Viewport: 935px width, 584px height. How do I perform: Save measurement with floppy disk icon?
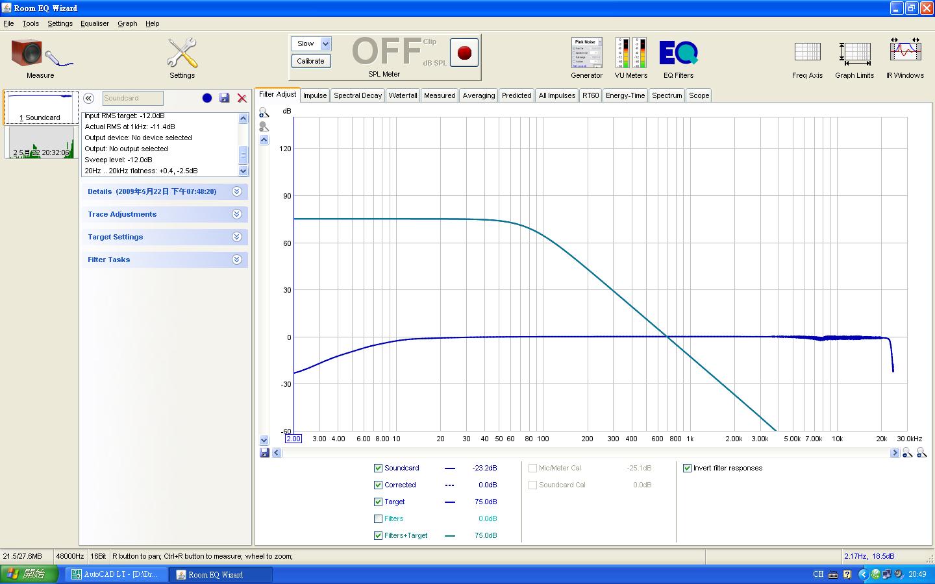click(225, 98)
